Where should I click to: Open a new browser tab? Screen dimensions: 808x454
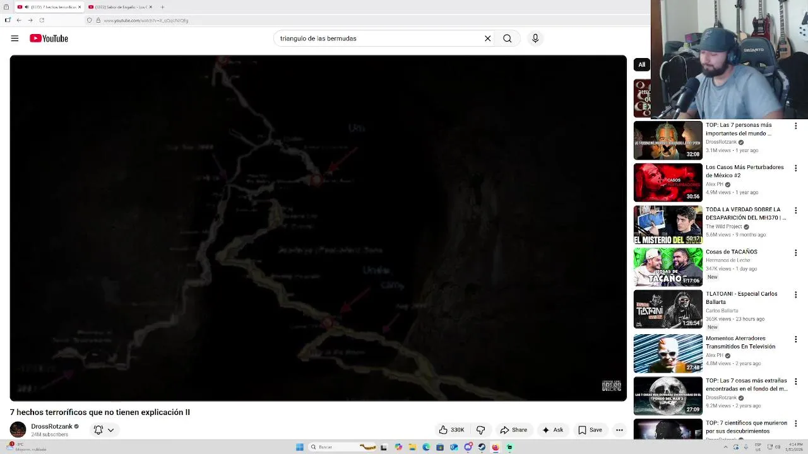[162, 7]
